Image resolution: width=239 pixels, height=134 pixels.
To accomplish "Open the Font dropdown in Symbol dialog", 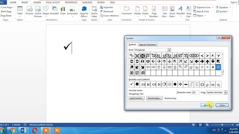I will (169, 50).
